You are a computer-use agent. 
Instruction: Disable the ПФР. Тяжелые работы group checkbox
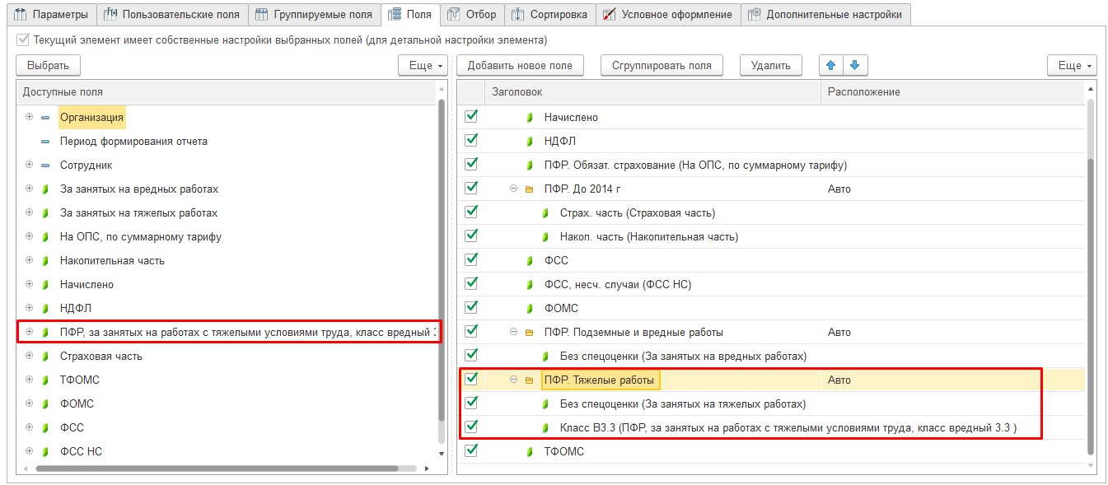coord(471,380)
